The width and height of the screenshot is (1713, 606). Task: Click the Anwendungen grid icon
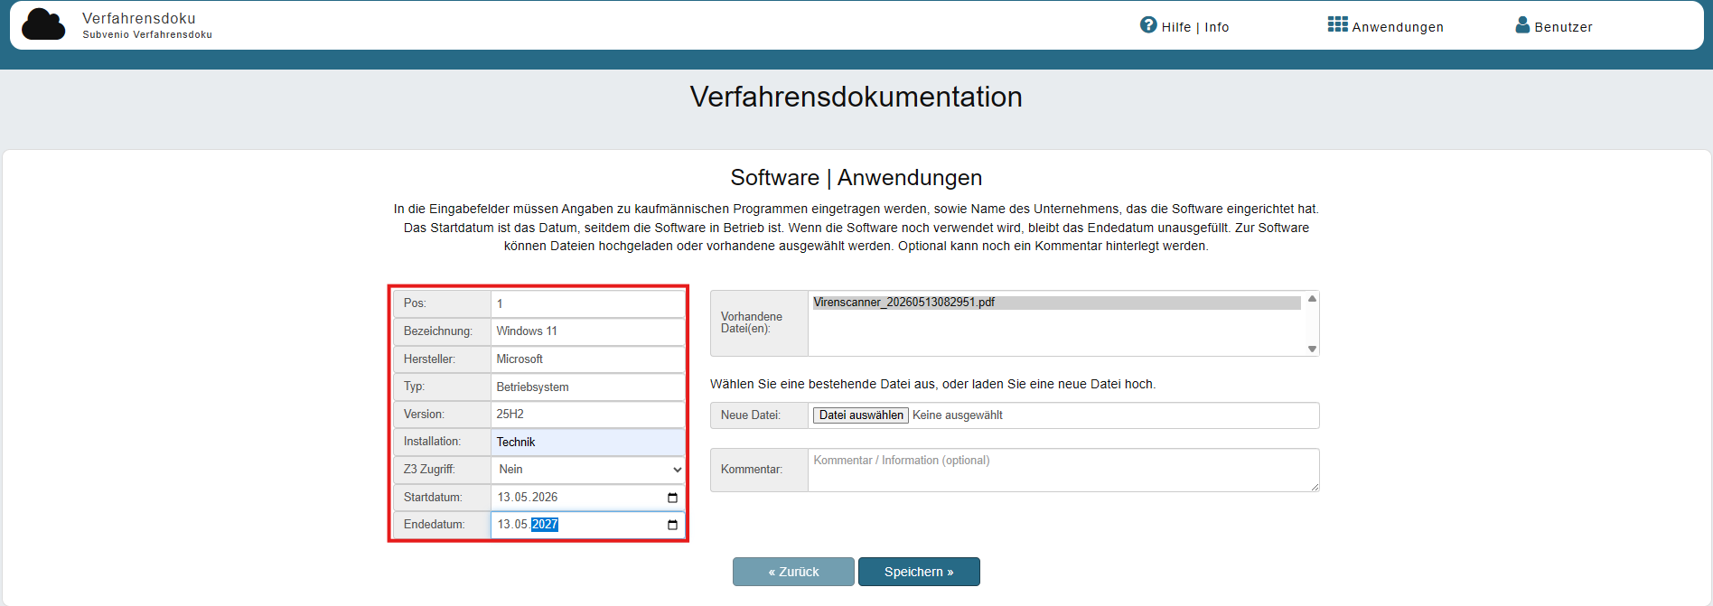[1338, 24]
